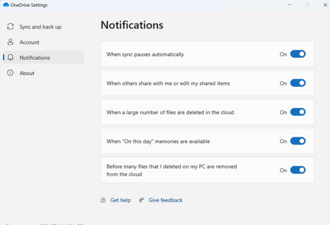
Task: Click the OneDrive cloud icon in title bar
Action: 6,5
